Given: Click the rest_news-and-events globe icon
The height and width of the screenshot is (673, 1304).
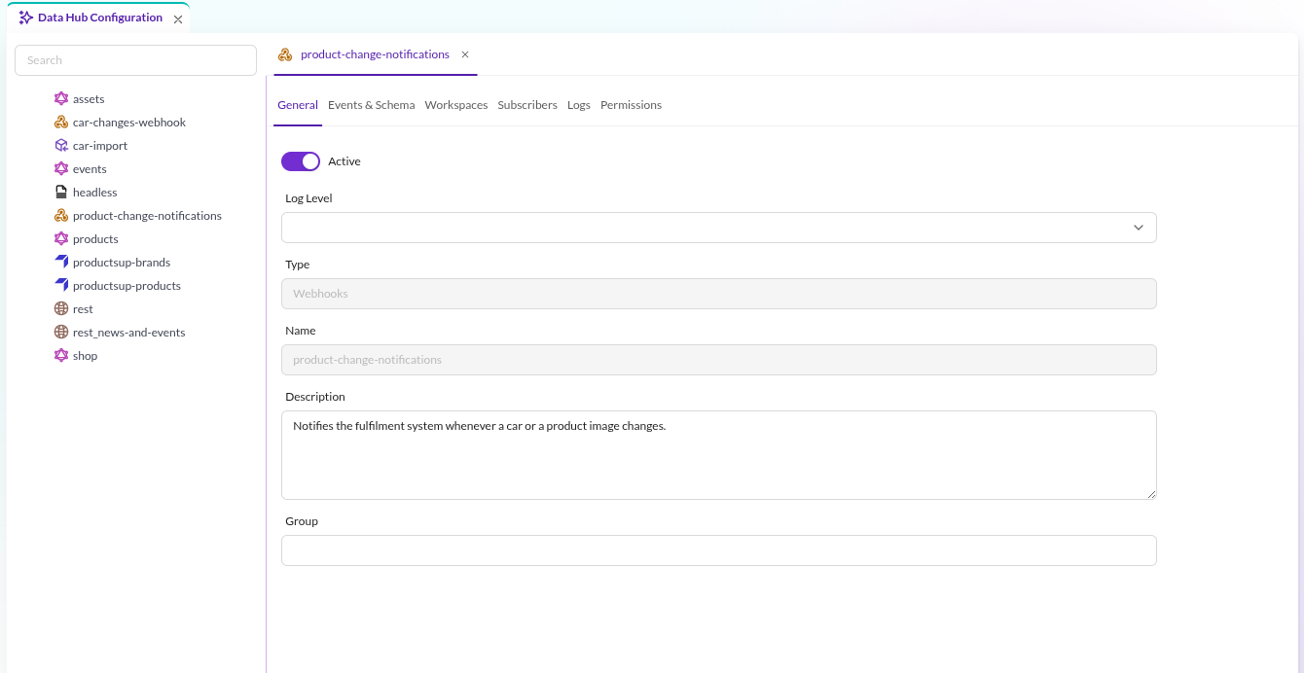Looking at the screenshot, I should click(x=61, y=333).
